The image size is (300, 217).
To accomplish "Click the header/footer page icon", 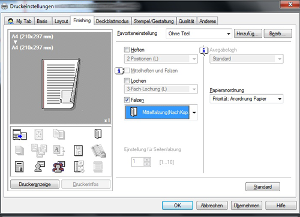I will pos(19,167).
